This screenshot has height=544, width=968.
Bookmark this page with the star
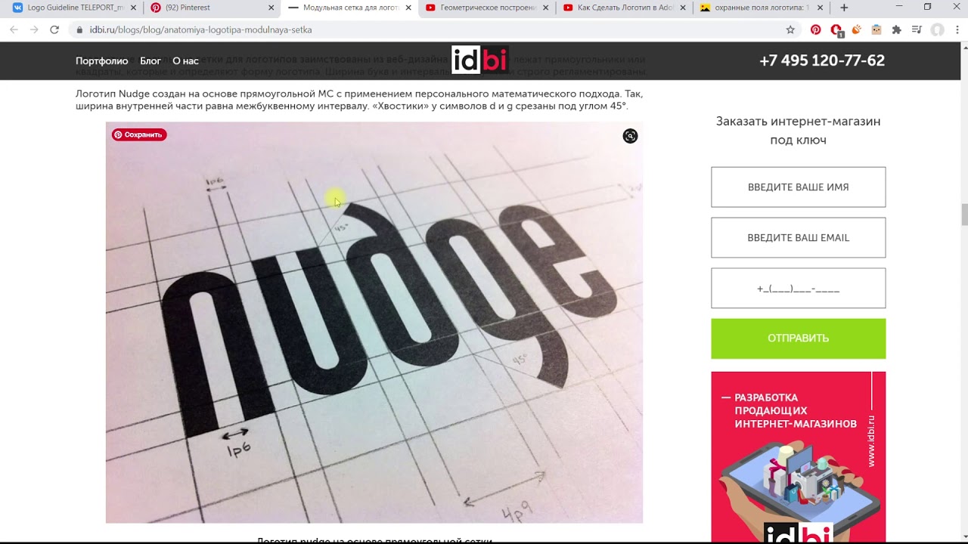tap(790, 29)
